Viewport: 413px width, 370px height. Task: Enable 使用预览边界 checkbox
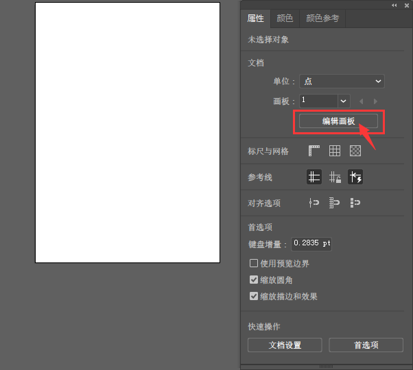(x=254, y=263)
